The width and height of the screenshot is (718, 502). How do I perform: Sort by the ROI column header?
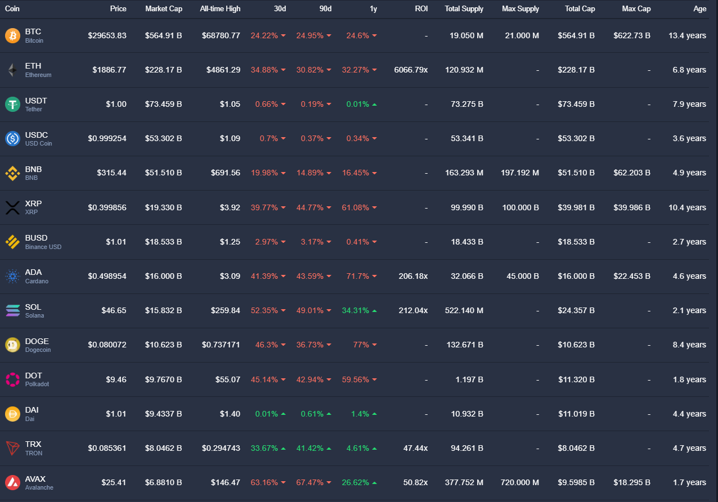tap(421, 9)
